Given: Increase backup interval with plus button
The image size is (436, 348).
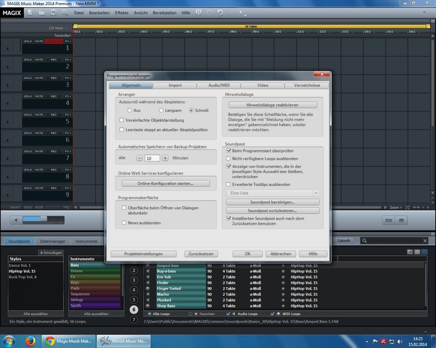Looking at the screenshot, I should tap(165, 158).
